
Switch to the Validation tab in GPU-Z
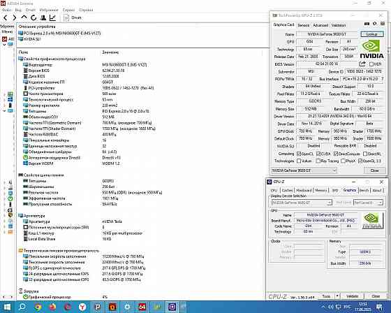pos(339,25)
